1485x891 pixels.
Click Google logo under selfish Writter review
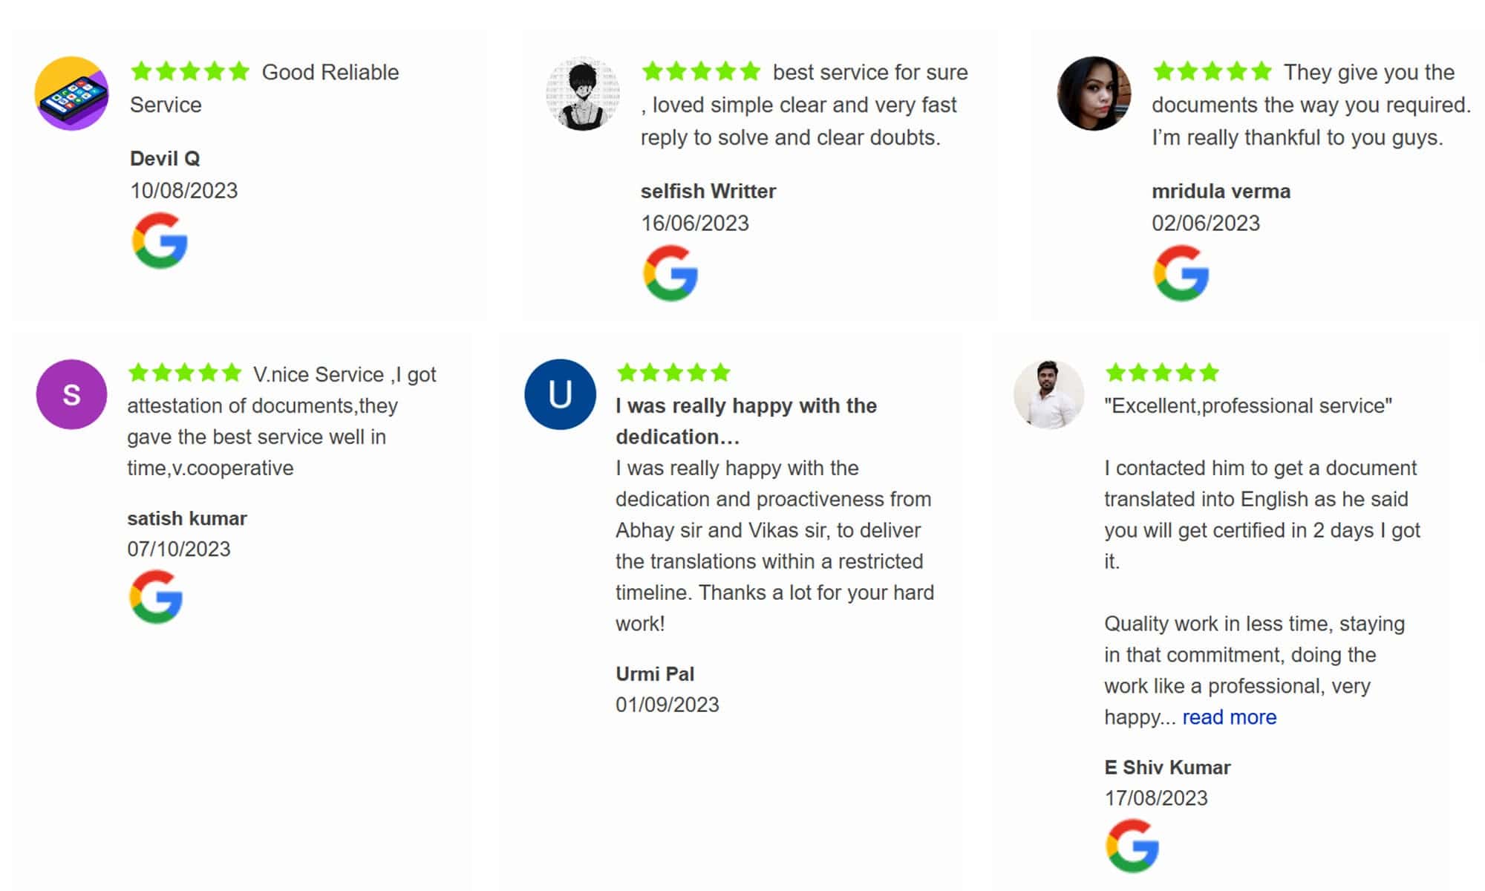(x=670, y=273)
